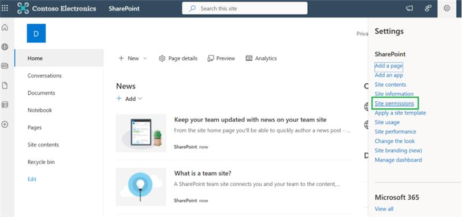Click the network sharing icon in header
This screenshot has height=217, width=462.
coord(428,8)
